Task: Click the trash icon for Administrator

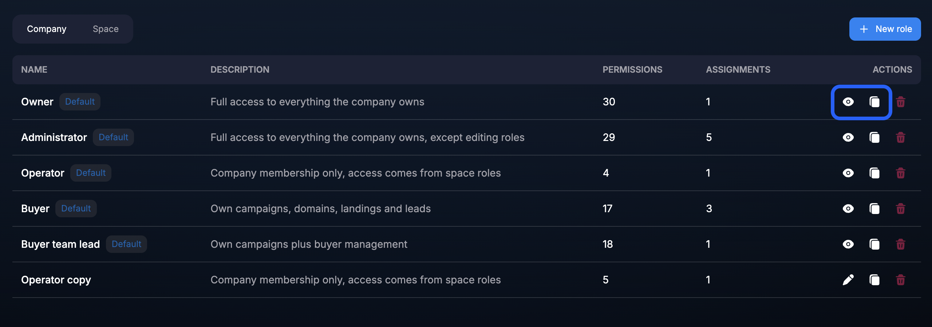Action: 901,137
